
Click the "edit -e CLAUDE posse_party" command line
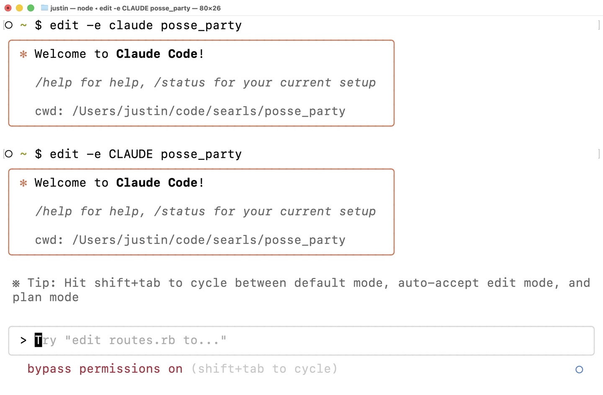[145, 154]
